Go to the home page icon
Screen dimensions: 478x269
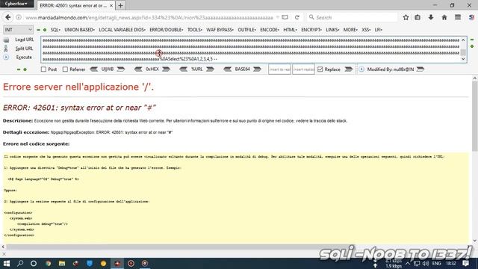[x=444, y=17]
